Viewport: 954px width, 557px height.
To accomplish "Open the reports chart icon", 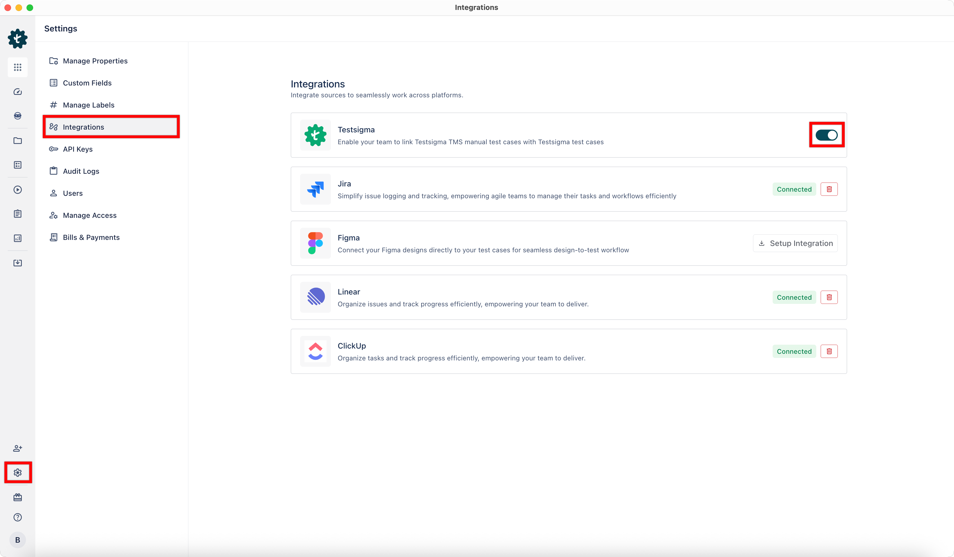I will pyautogui.click(x=17, y=238).
